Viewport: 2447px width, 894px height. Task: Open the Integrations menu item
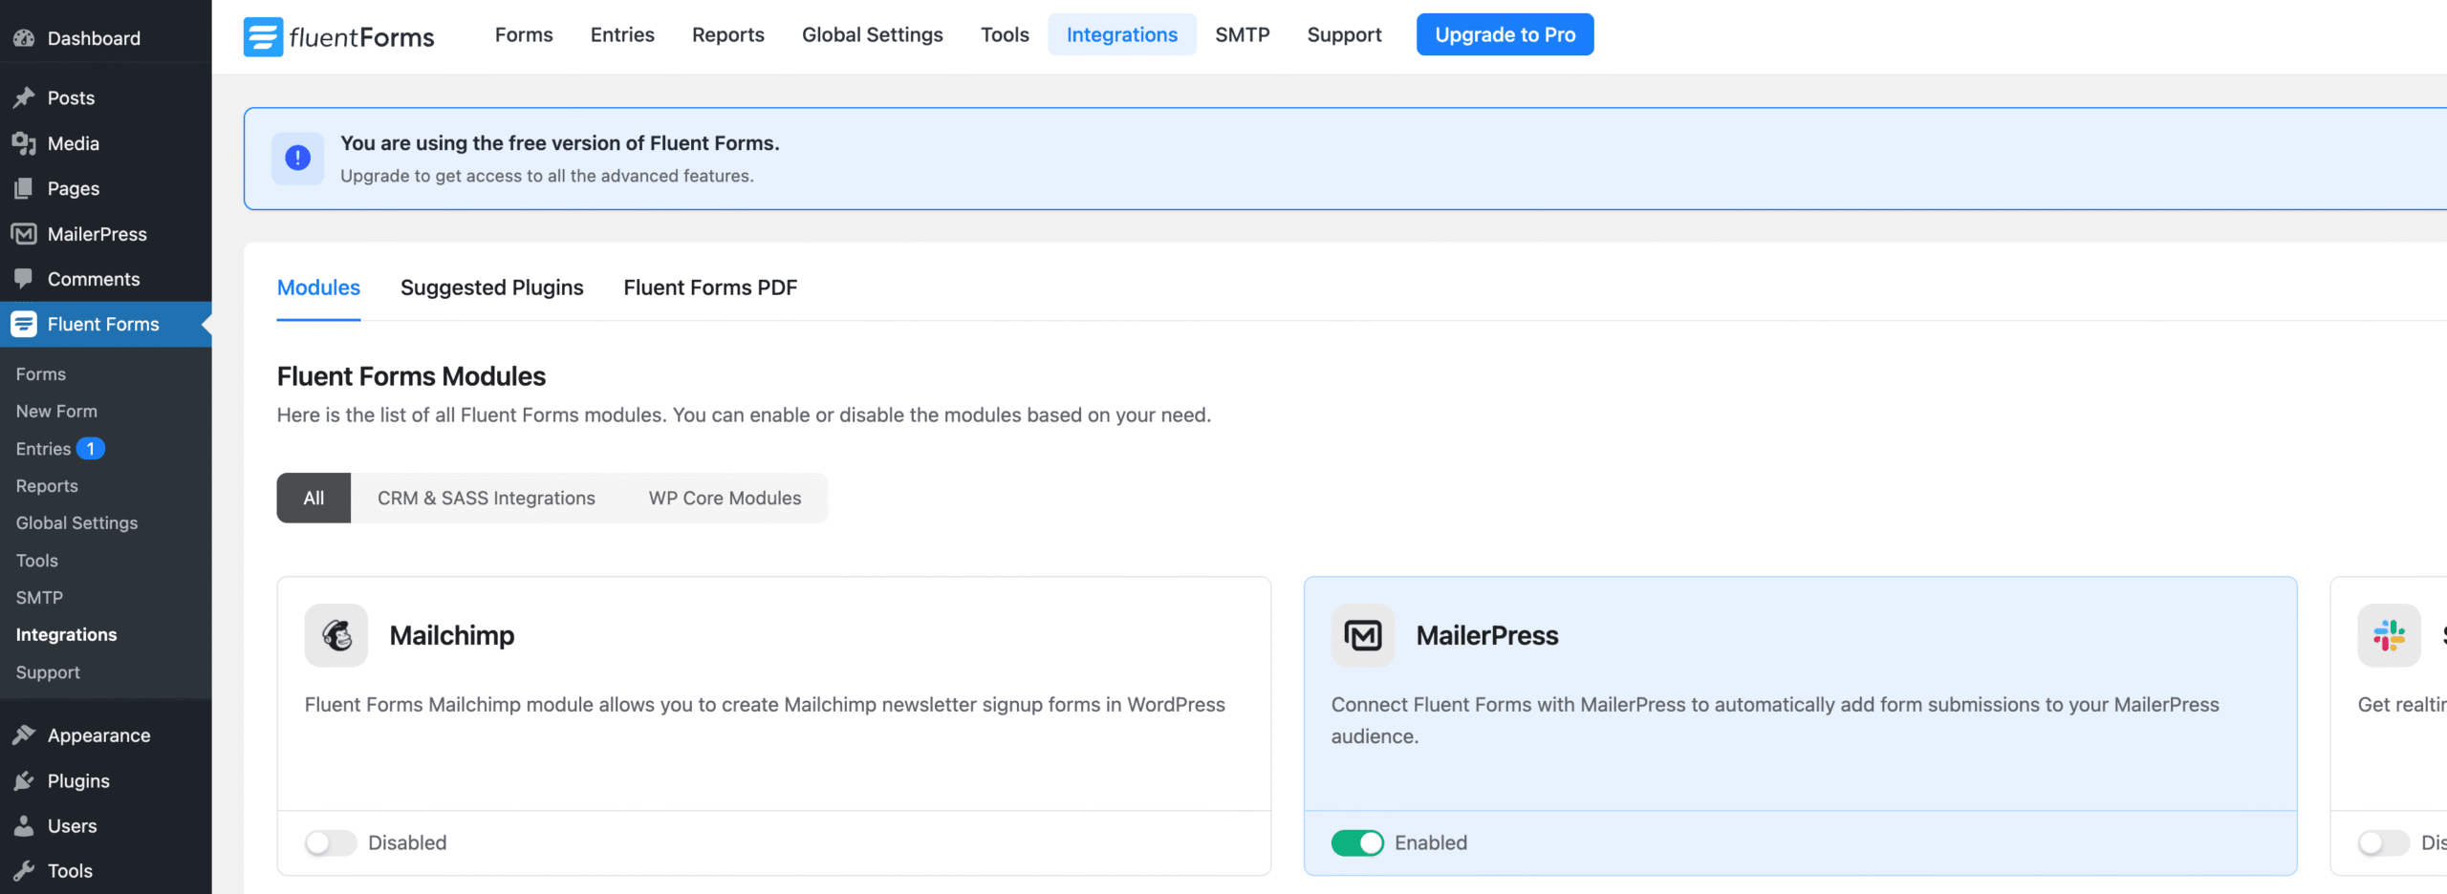click(1121, 34)
